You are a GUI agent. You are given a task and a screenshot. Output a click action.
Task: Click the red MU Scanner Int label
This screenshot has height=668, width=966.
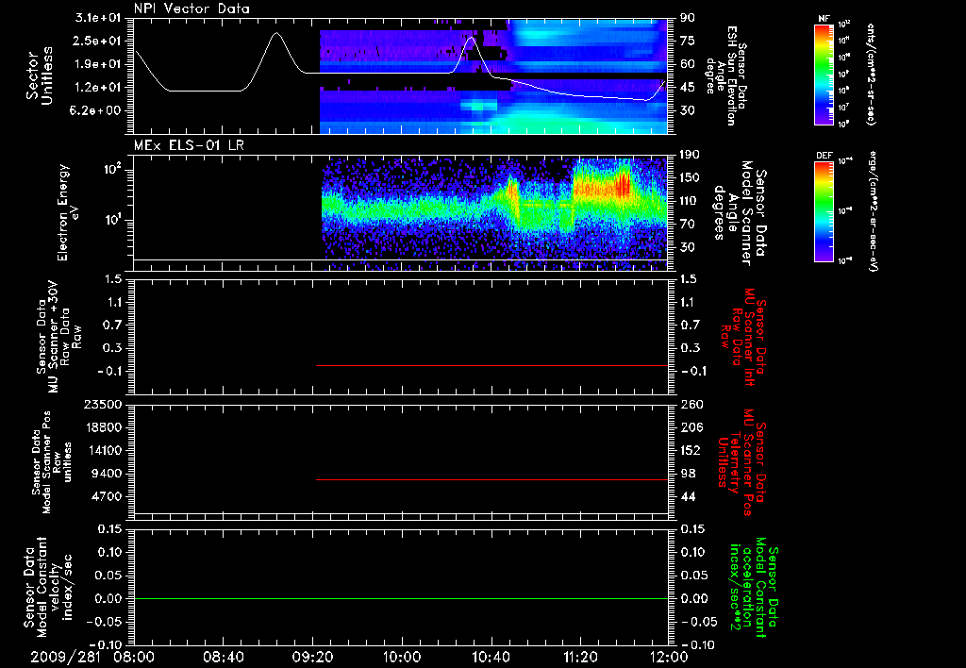click(743, 337)
